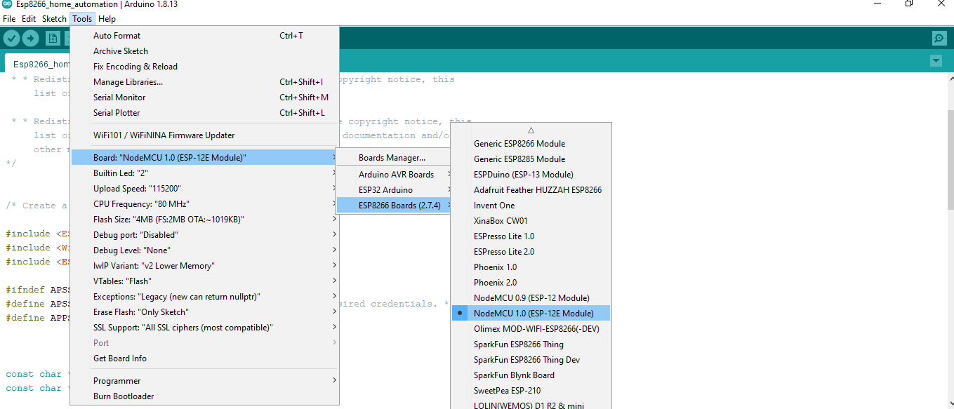954x409 pixels.
Task: Open Boards Manager...
Action: (x=394, y=158)
